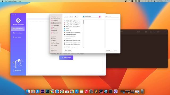Open App Store from the Dock
The image size is (170, 95).
pos(77,92)
